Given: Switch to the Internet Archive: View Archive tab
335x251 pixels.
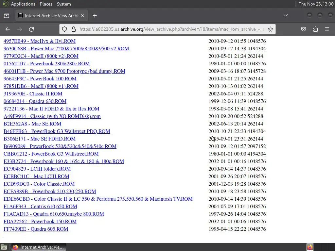Looking at the screenshot, I should point(51,16).
